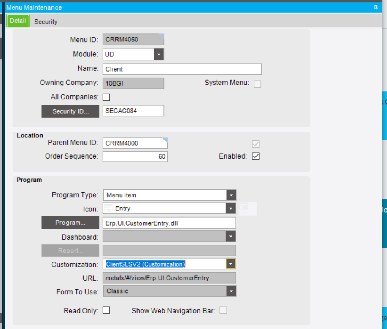Screen dimensions: 387x329
Task: Open the Program Type dropdown
Action: pos(232,195)
